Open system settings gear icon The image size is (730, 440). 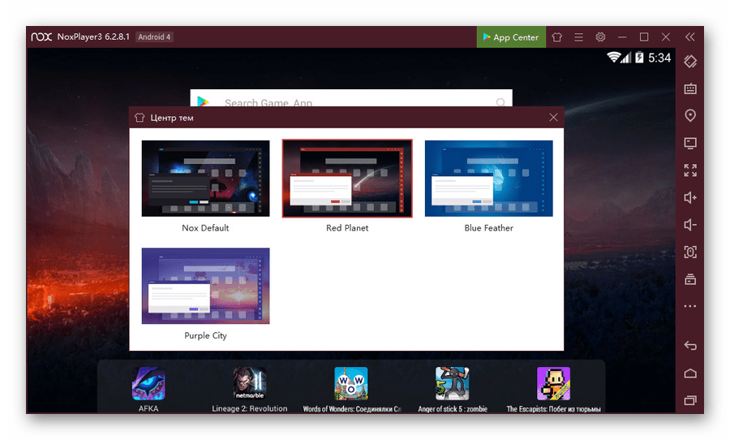[600, 37]
